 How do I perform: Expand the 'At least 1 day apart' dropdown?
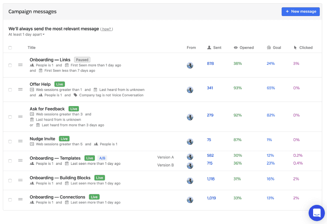(27, 35)
